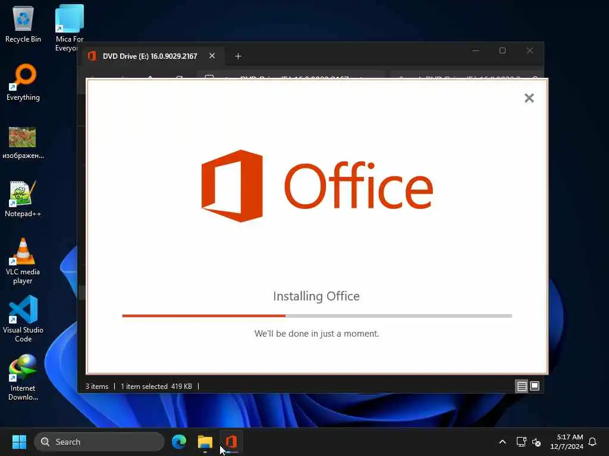Close the Office installer dialog
Screen dimensions: 609x456
(x=529, y=98)
